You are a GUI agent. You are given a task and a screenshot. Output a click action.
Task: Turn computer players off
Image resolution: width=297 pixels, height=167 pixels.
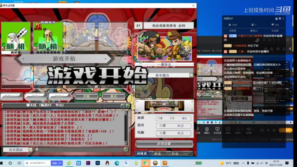(x=180, y=133)
